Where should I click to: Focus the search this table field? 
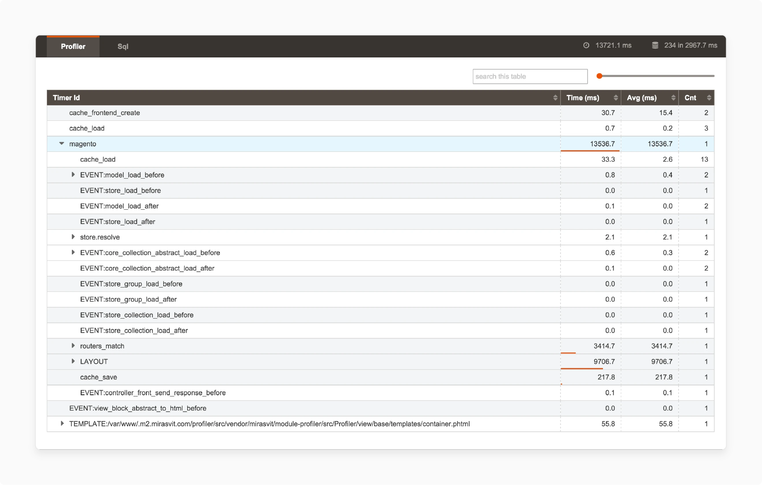pos(530,77)
